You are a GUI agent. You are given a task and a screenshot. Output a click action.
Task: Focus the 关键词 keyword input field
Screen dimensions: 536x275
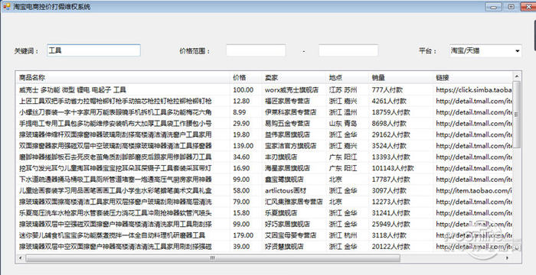click(x=93, y=50)
